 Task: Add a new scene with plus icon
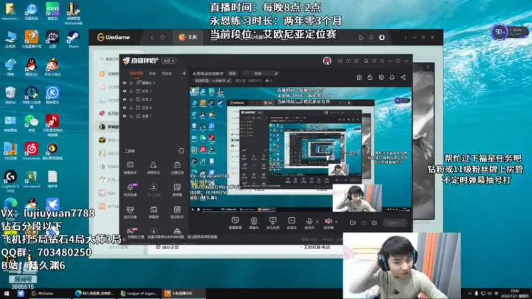tap(184, 73)
